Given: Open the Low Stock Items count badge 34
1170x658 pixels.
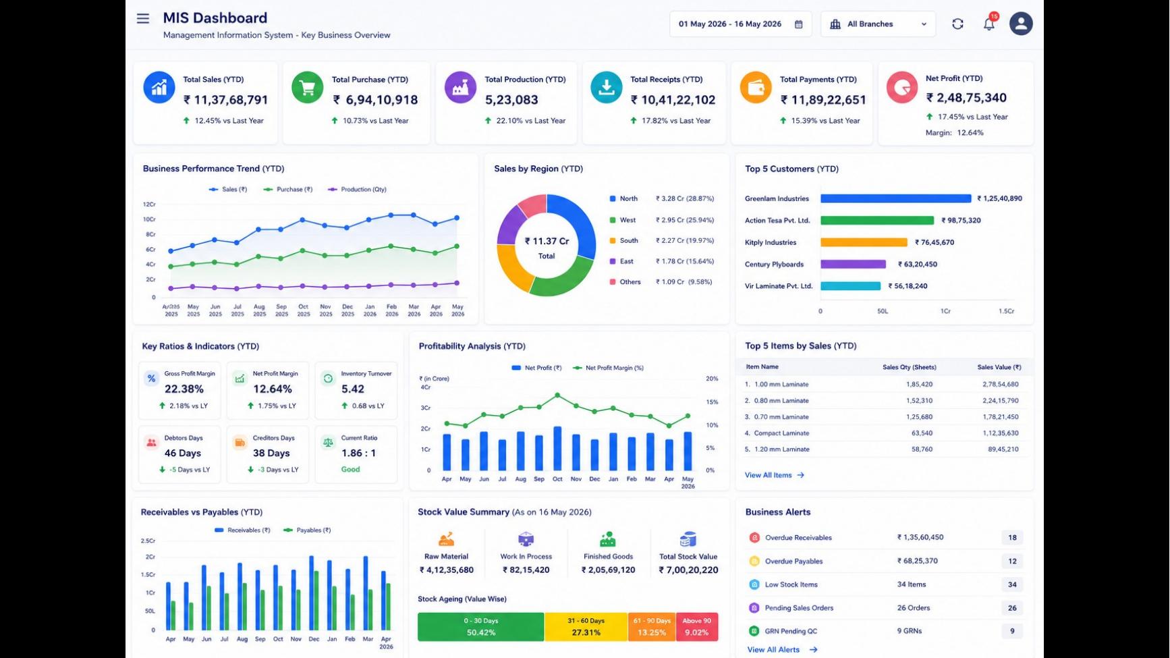Looking at the screenshot, I should pos(1012,584).
